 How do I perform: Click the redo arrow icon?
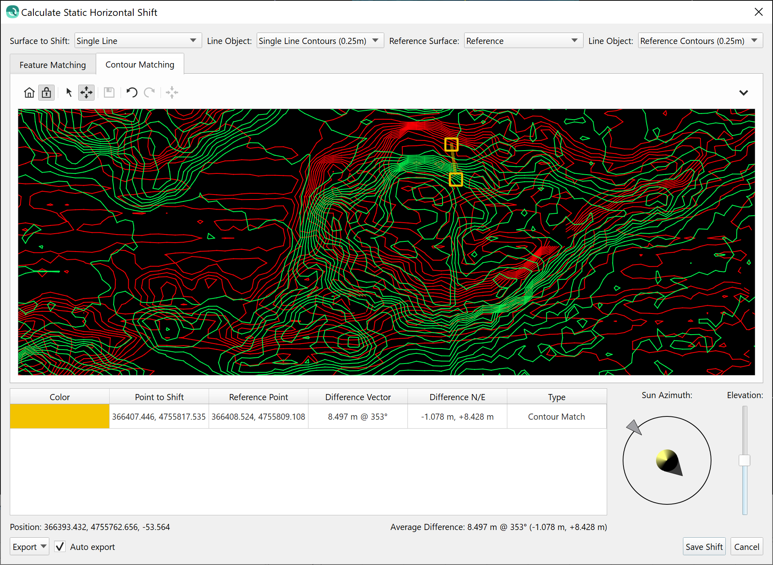(150, 93)
